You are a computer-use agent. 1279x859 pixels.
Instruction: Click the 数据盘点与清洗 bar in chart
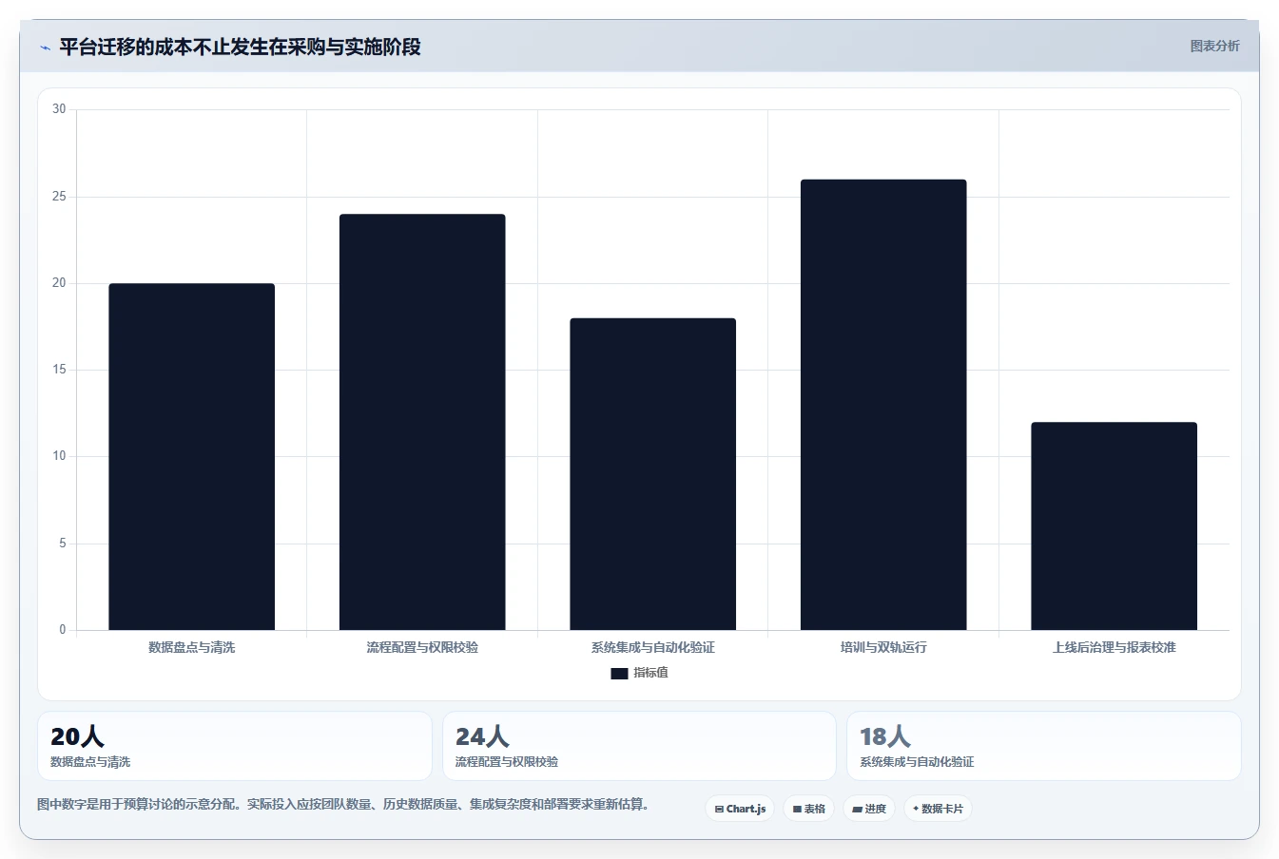192,457
